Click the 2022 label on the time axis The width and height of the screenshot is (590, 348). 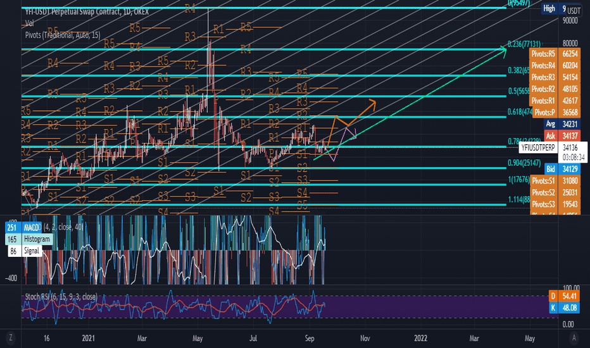[421, 338]
